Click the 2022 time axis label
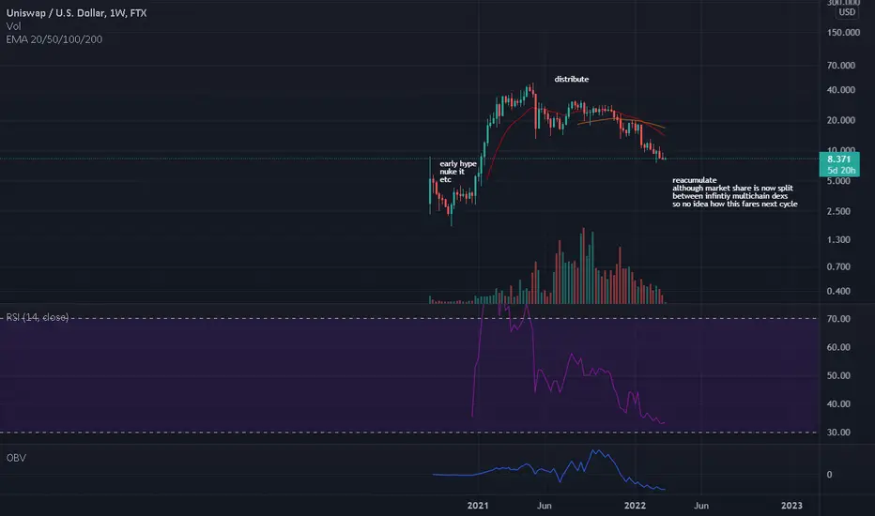 click(635, 506)
